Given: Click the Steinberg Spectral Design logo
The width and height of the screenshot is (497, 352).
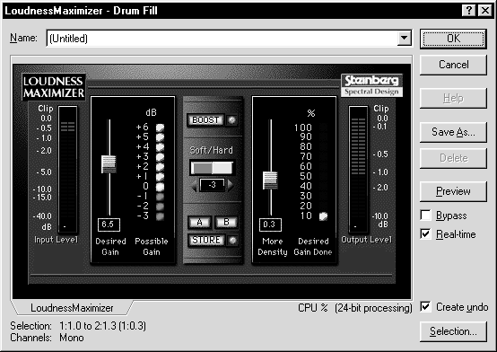Looking at the screenshot, I should [371, 85].
